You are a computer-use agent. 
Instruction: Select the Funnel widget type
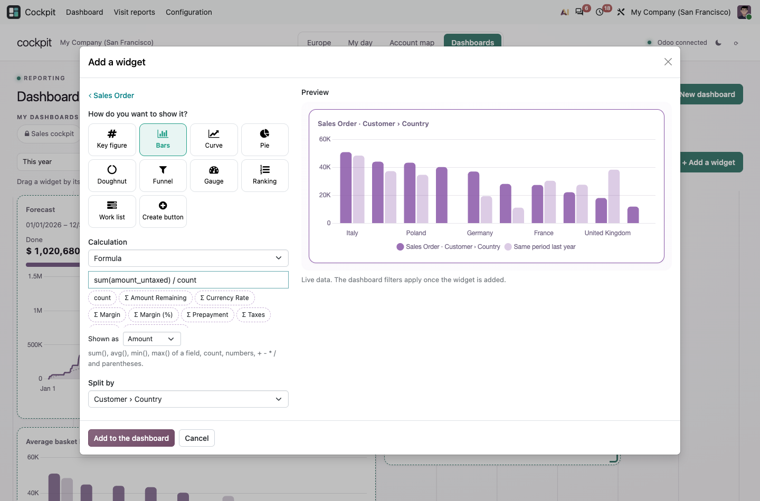(163, 176)
